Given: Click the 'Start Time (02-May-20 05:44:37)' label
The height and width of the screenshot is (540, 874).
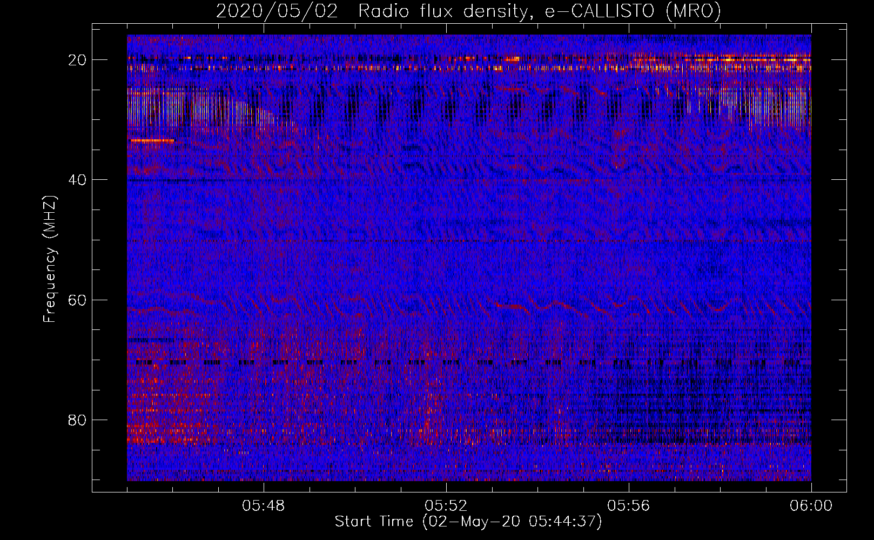Looking at the screenshot, I should pos(468,522).
